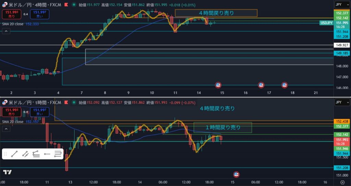Click the 4-hour chart symbol title
This screenshot has width=351, height=186.
[x=34, y=5]
